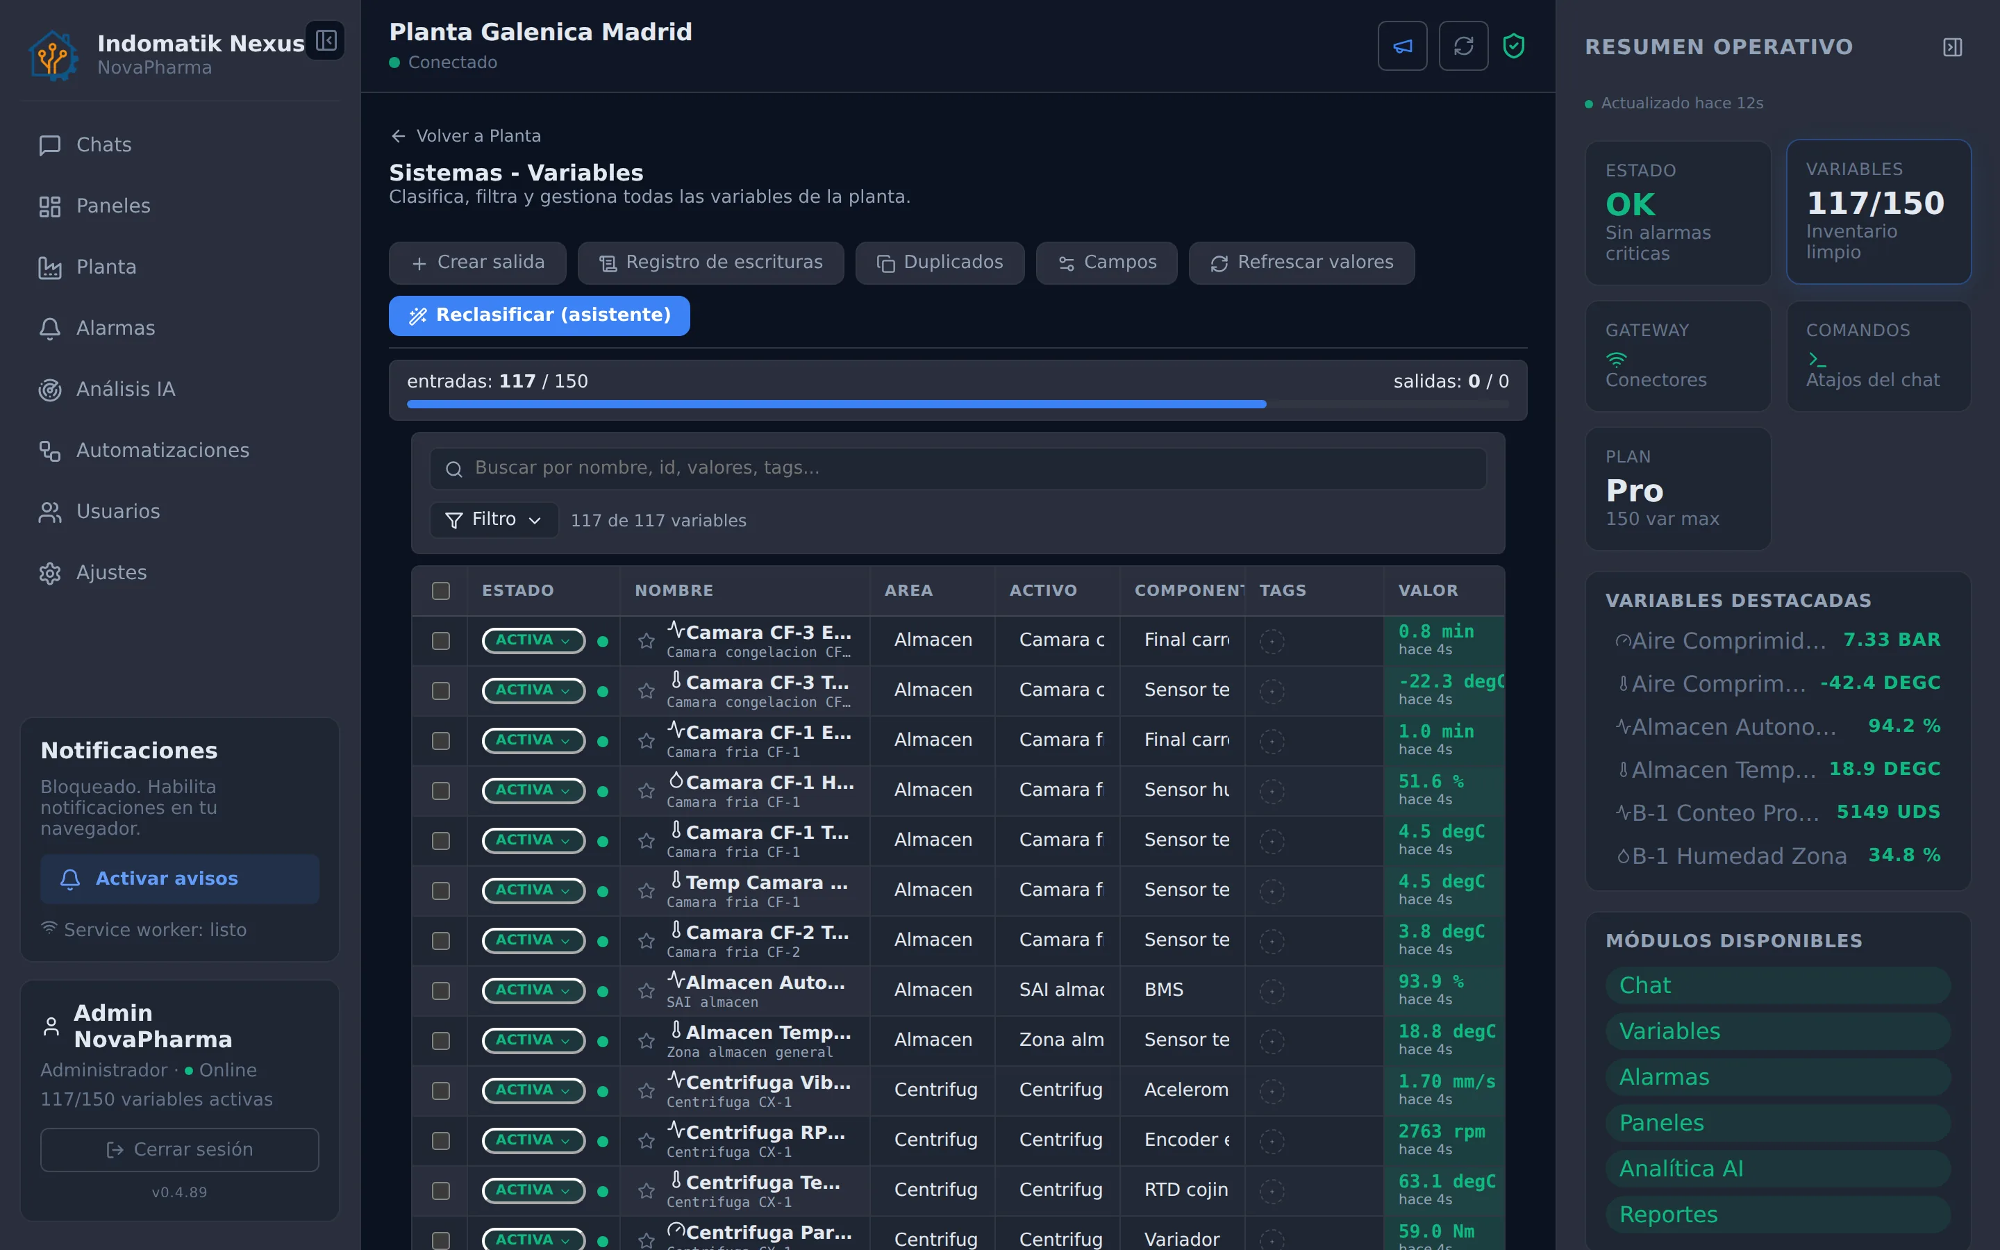
Task: Check the Camara CF-3 E... row checkbox
Action: click(x=440, y=641)
